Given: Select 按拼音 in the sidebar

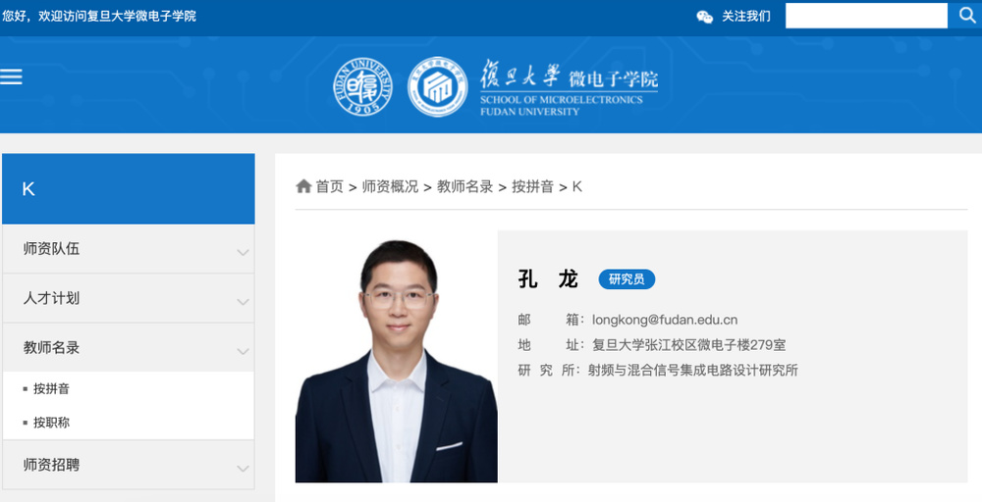Looking at the screenshot, I should click(51, 389).
